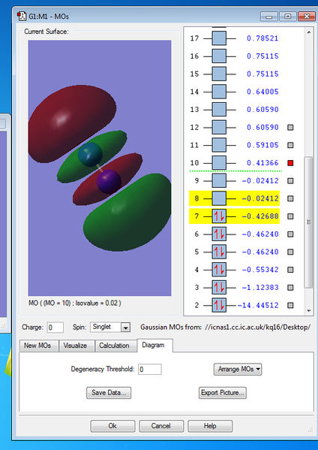
Task: Click energy value 0.41366
Action: click(x=262, y=163)
